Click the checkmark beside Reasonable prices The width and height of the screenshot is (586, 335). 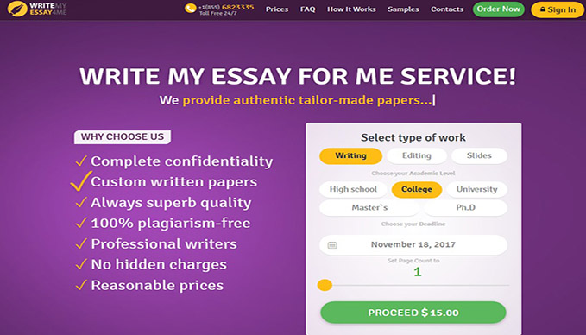[81, 285]
